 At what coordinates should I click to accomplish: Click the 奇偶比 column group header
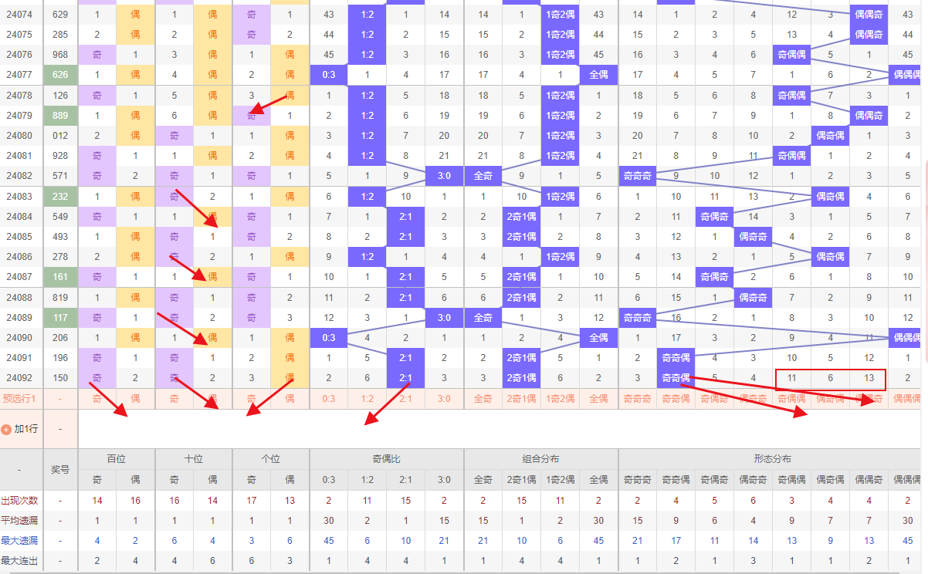tap(386, 459)
